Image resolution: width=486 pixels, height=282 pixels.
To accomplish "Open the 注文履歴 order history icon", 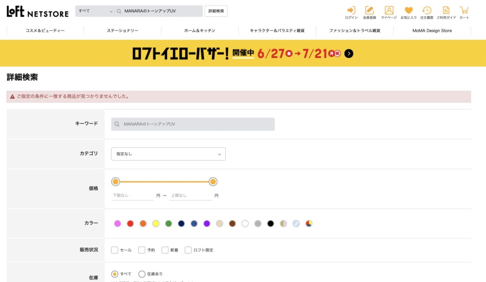I will point(427,13).
